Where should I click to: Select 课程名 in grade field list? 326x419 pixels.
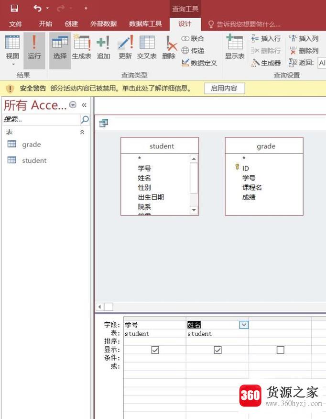coord(252,188)
